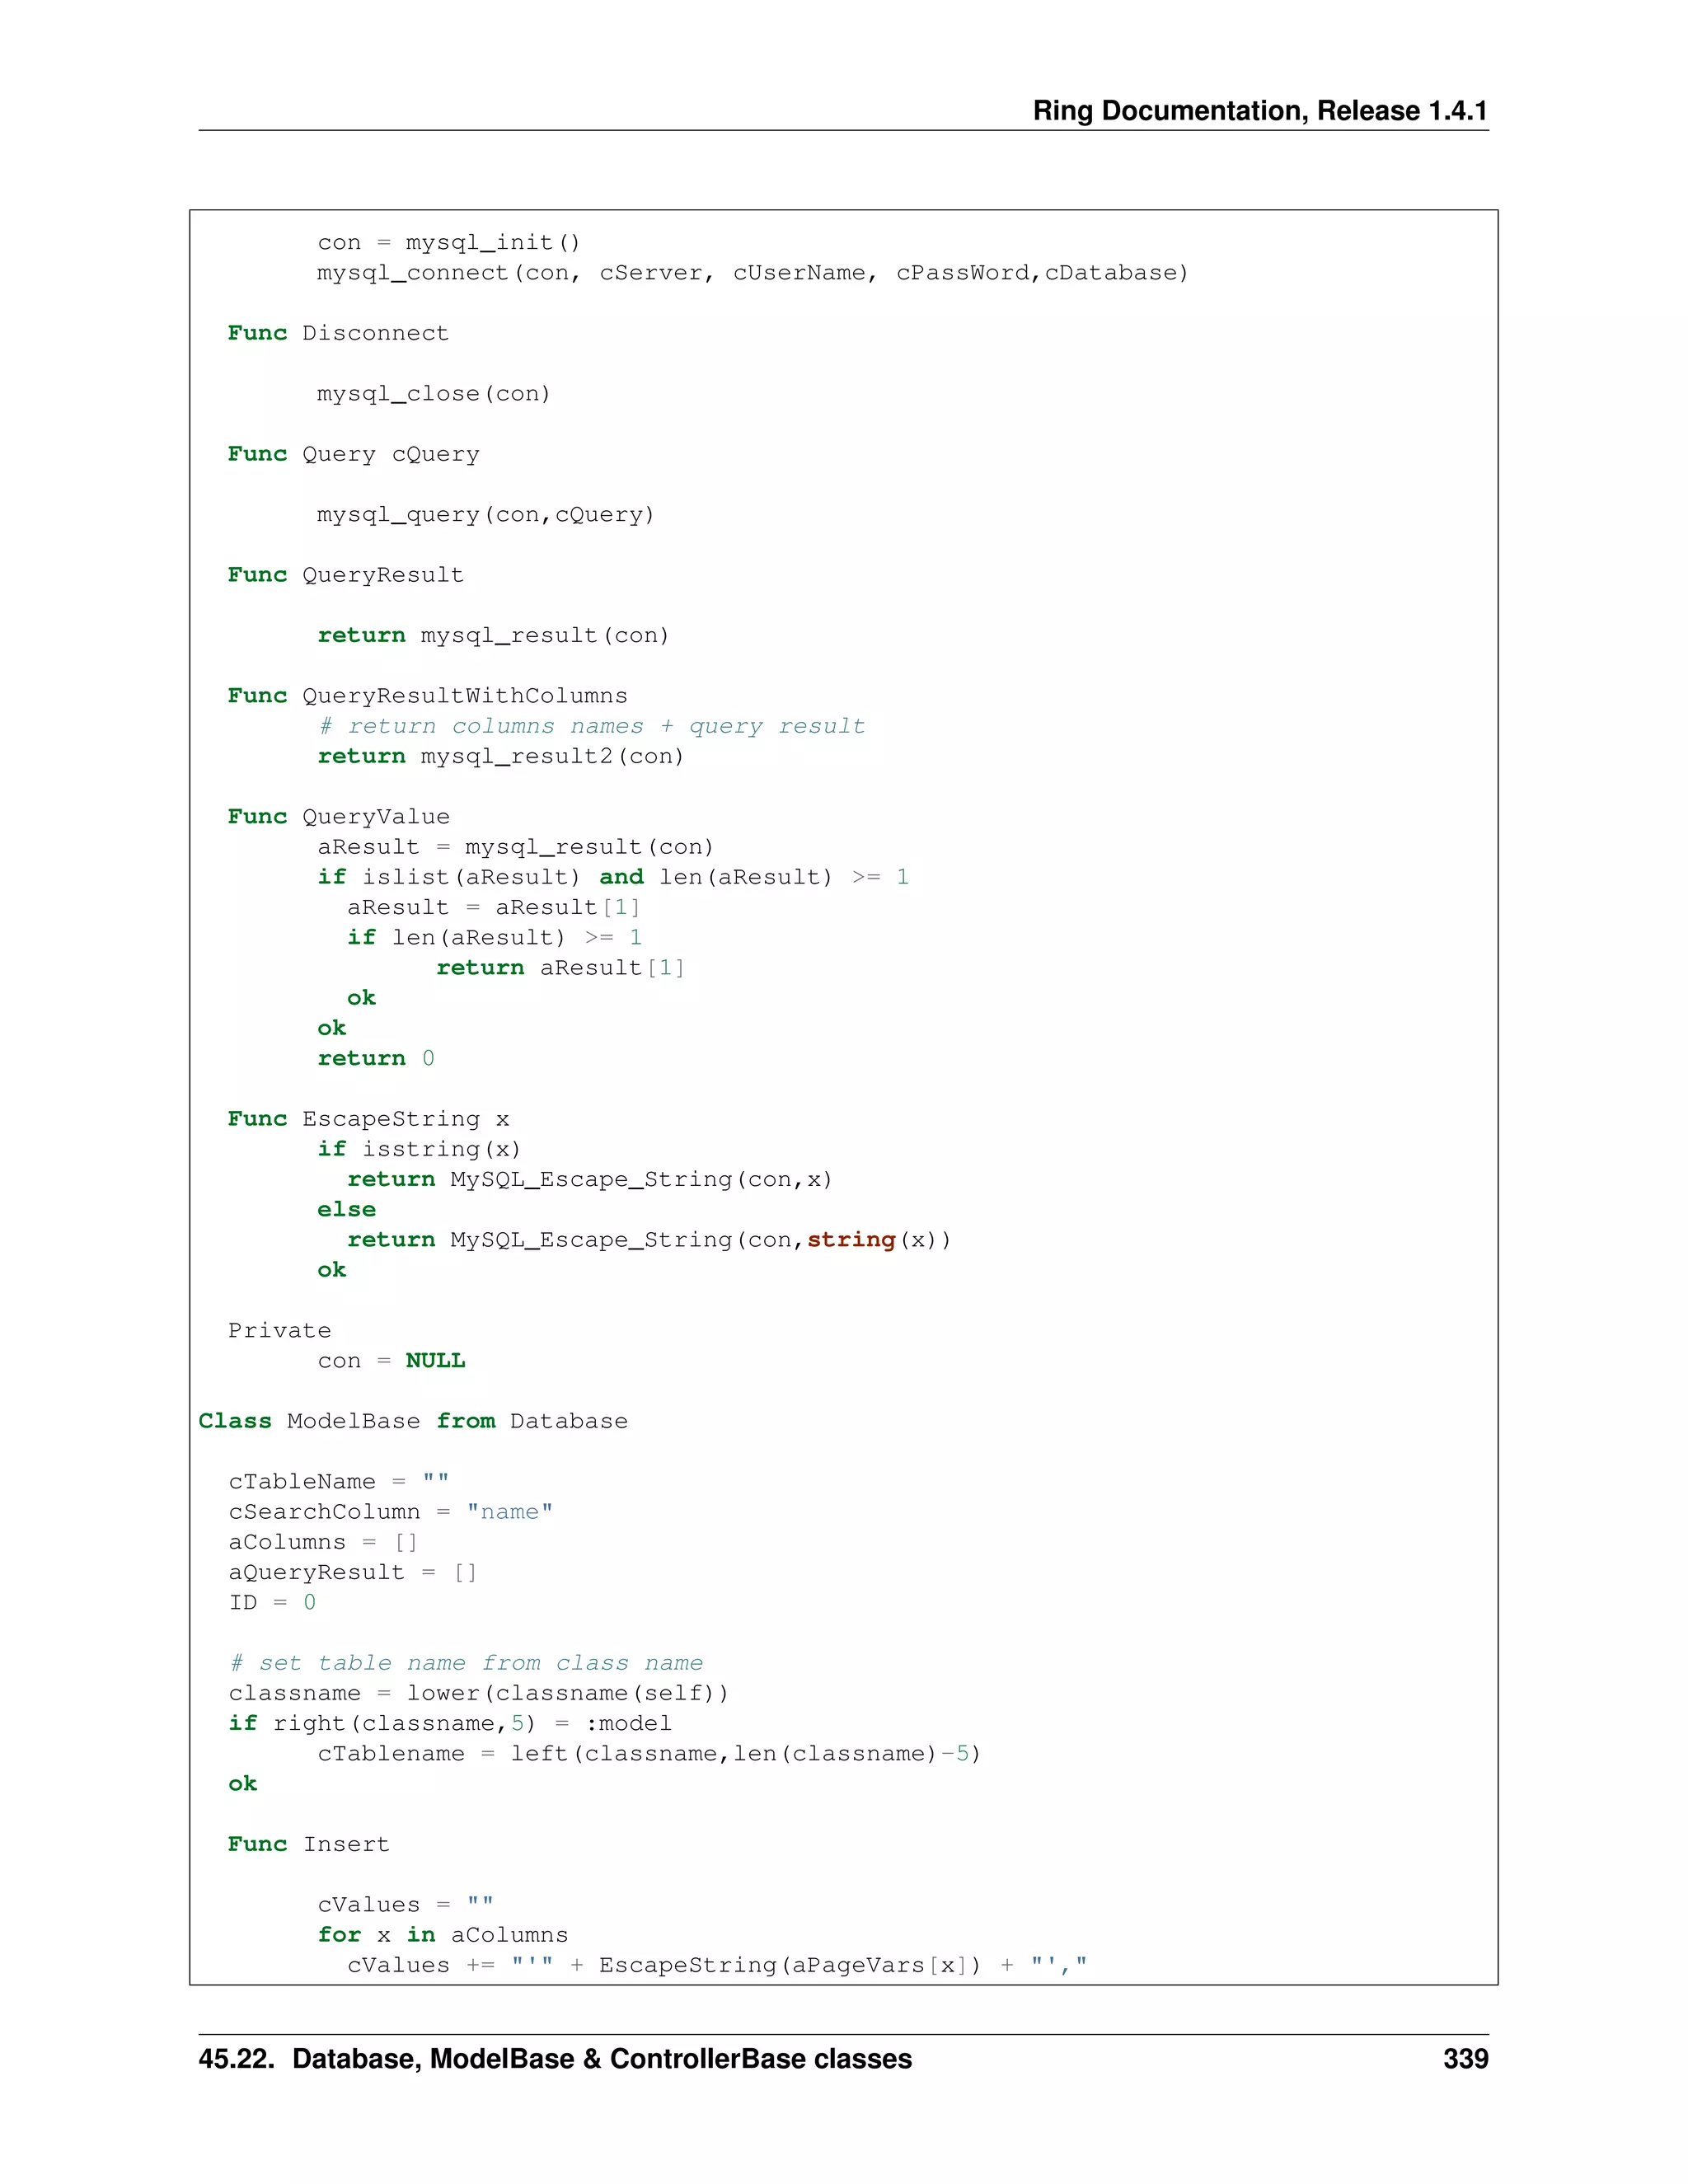The image size is (1688, 2184).
Task: Click the 'Private' keyword line
Action: coord(279,1330)
